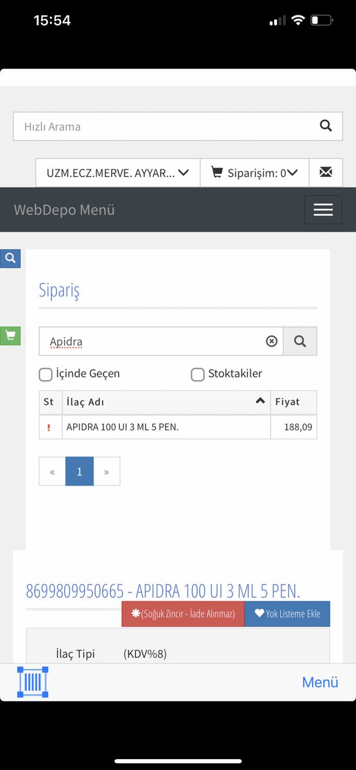
Task: Open the 8699809950665 - APIDRA product title
Action: click(x=163, y=590)
